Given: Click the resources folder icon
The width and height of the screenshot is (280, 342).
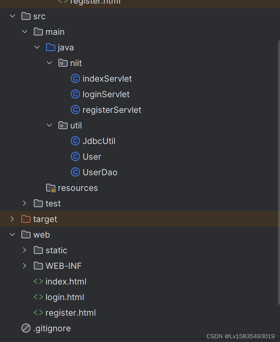Looking at the screenshot, I should (x=50, y=188).
